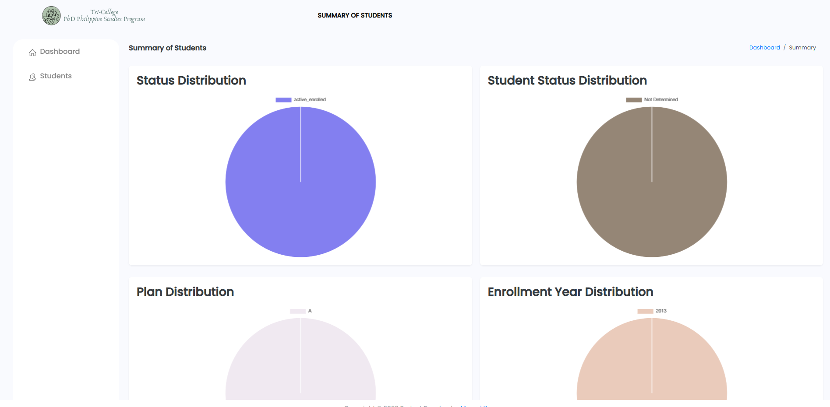The height and width of the screenshot is (407, 830).
Task: Open the Dashboard breadcrumb link
Action: coord(764,47)
